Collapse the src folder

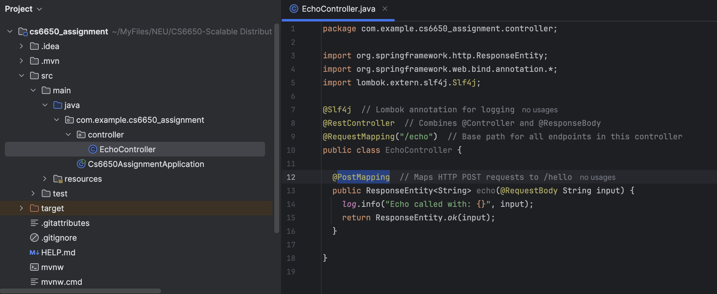coord(21,76)
